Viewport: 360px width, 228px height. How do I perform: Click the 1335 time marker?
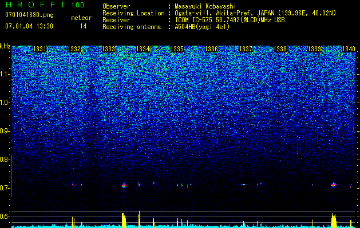[x=177, y=49]
